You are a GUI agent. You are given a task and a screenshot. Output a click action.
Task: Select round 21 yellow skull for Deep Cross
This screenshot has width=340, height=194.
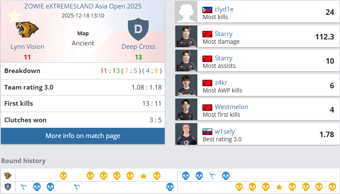pos(292,187)
